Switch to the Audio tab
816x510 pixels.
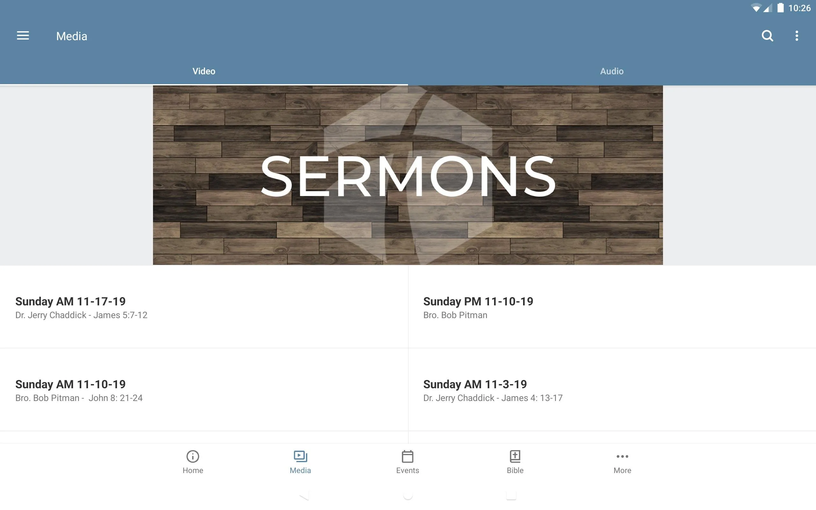tap(612, 70)
